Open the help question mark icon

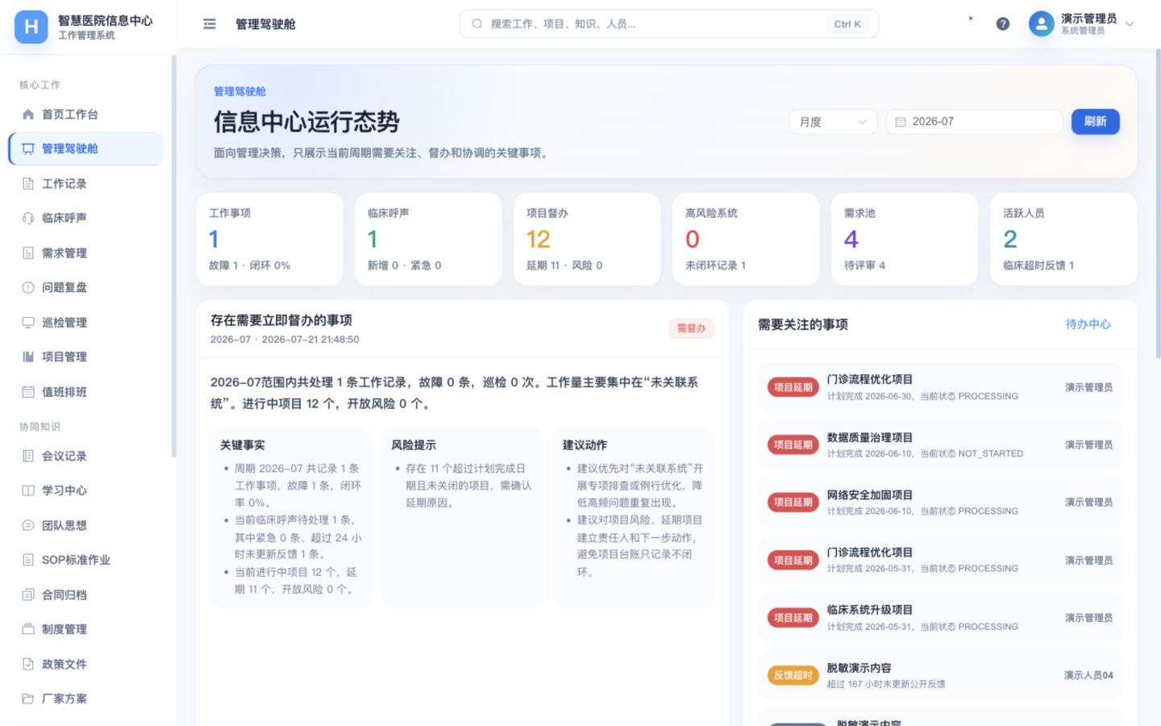[x=1003, y=24]
